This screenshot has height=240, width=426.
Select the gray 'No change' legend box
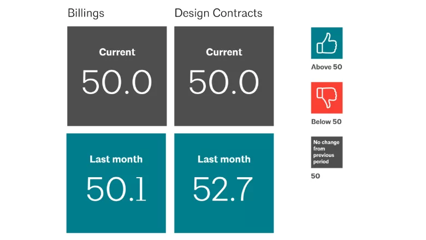point(327,152)
